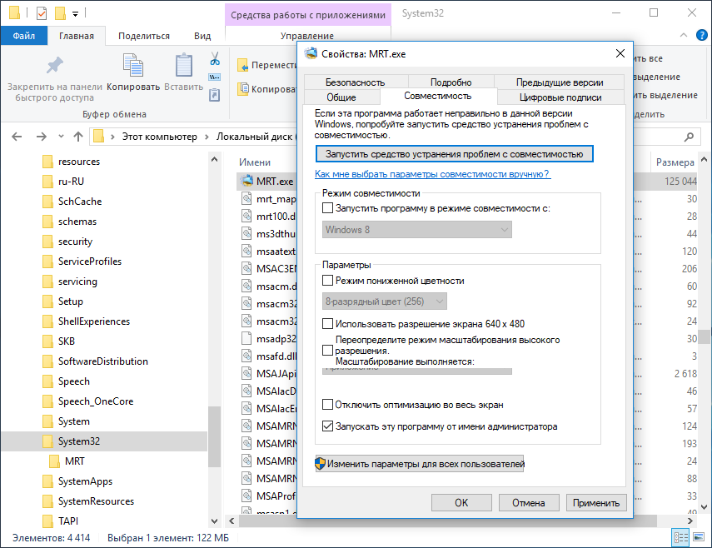Click the file list scroll down arrow
The image size is (712, 548).
pos(704,506)
